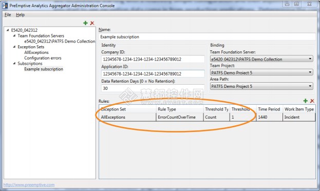The width and height of the screenshot is (320, 191).
Task: Select Exception Sets label in tree
Action: click(x=31, y=47)
